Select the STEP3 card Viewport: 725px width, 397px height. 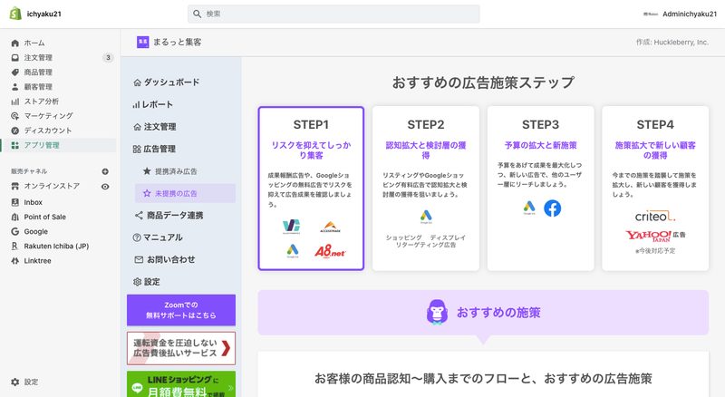point(540,189)
